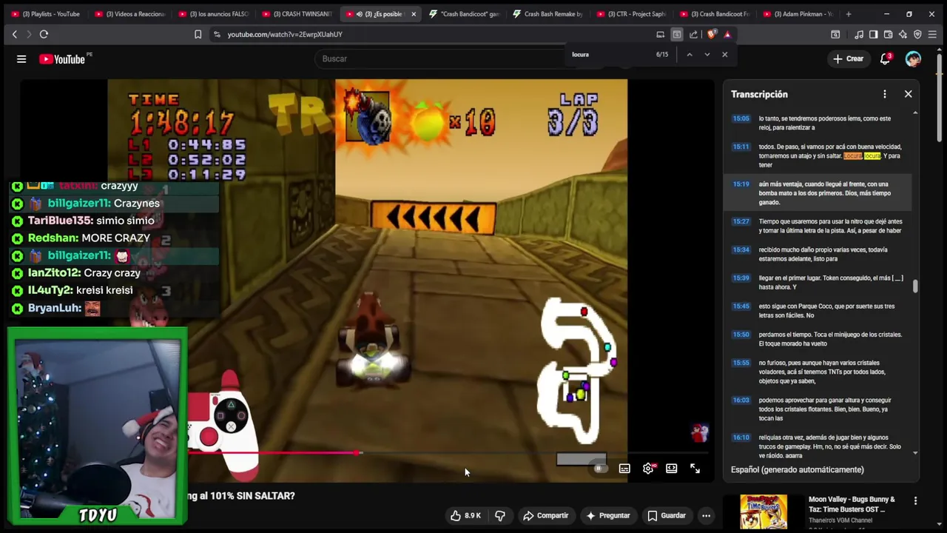This screenshot has height=533, width=947.
Task: Toggle subtitles in the video player
Action: [624, 468]
